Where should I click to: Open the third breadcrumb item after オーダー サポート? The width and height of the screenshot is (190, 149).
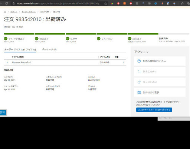[x=45, y=12]
